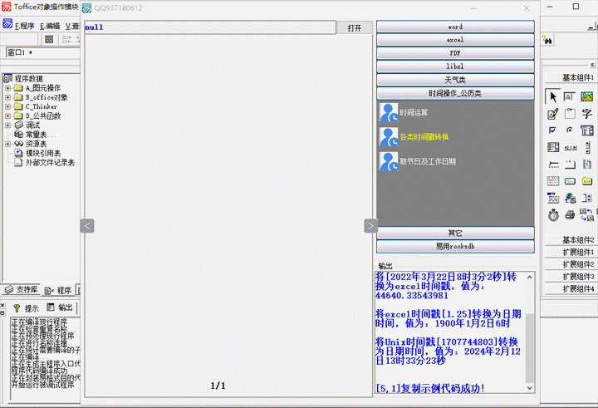Switch to the 输出 tab
This screenshot has width=598, height=408.
pos(60,307)
